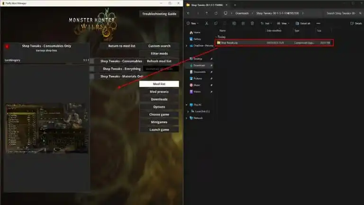The width and height of the screenshot is (364, 205).
Task: Open mod manager Options
Action: click(x=159, y=107)
